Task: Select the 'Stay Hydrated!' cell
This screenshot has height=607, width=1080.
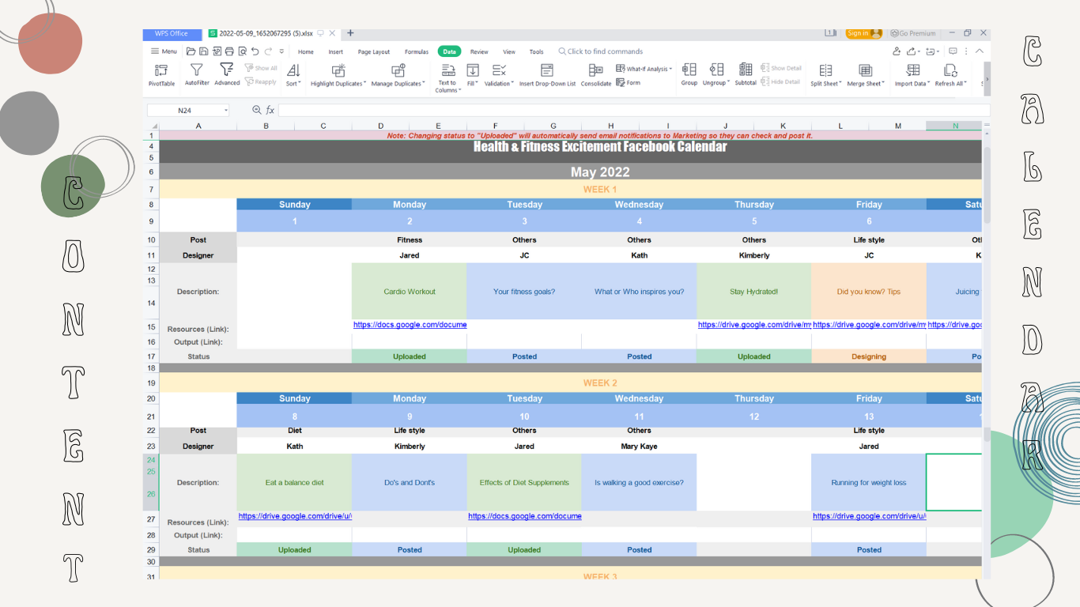Action: click(x=754, y=291)
